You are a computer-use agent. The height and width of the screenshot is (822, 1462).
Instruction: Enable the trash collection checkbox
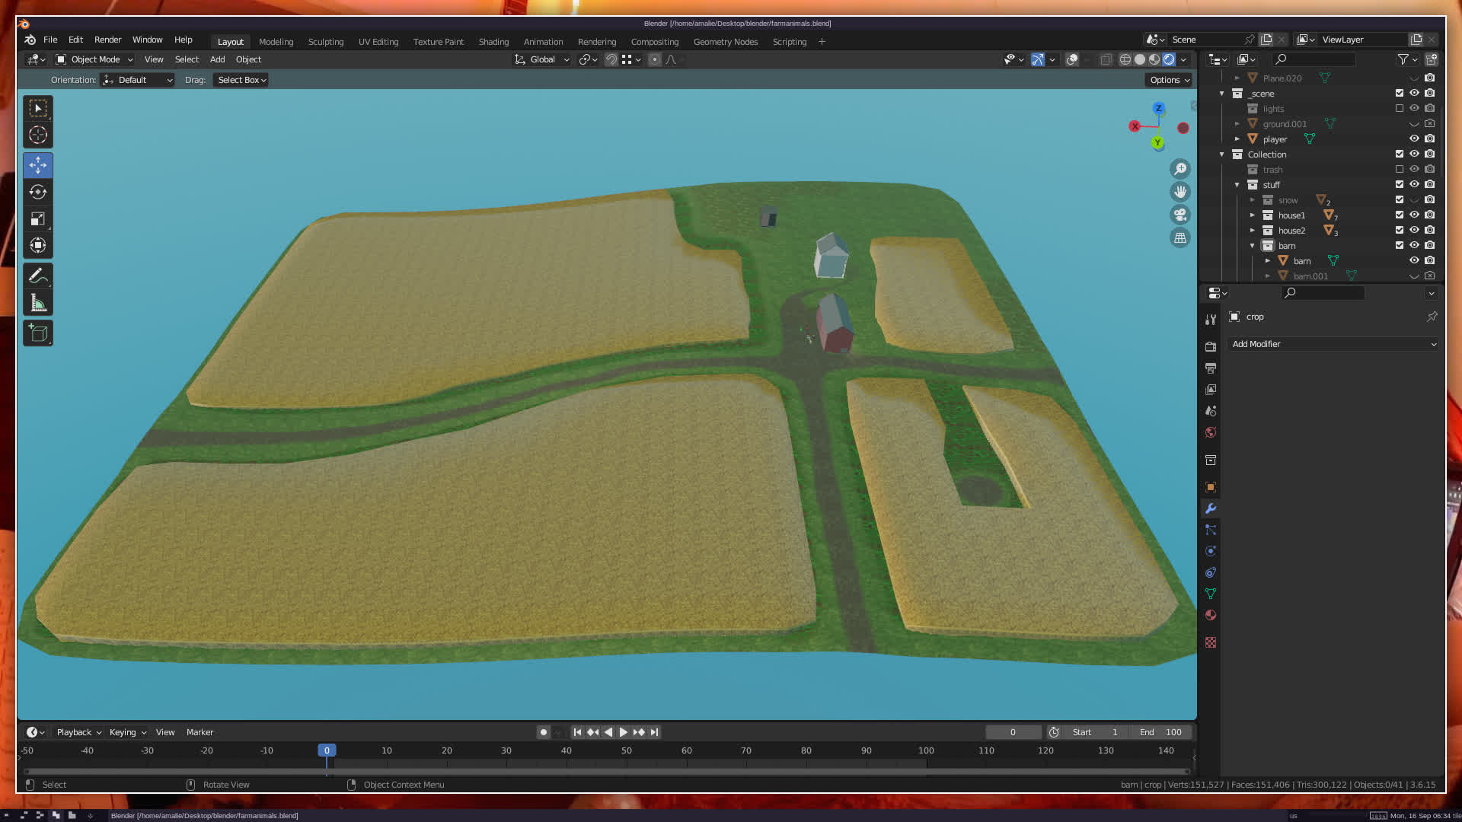[1399, 170]
